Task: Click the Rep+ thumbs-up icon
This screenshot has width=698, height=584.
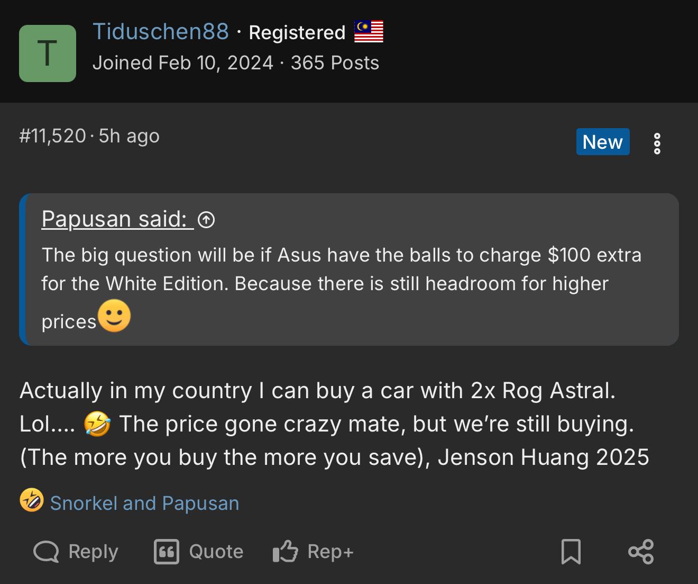Action: pos(286,552)
